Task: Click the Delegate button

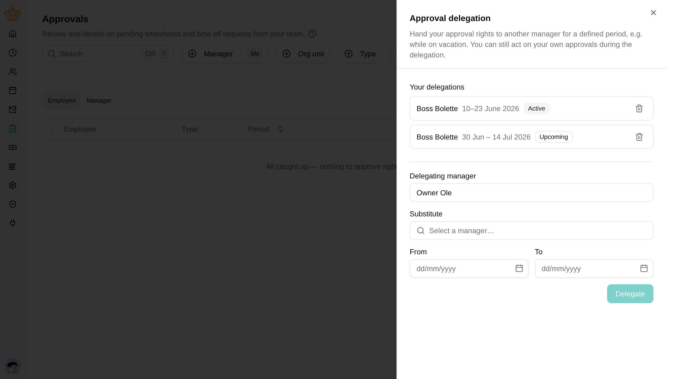Action: point(630,294)
